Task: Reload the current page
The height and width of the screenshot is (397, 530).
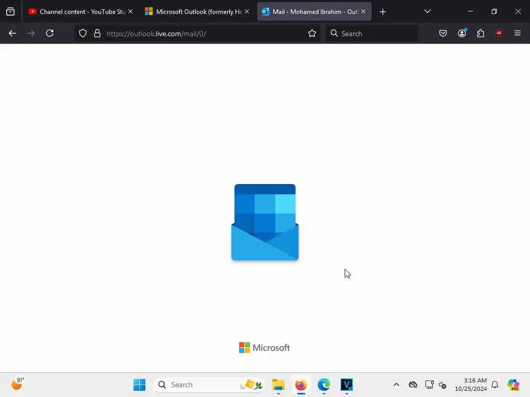Action: [x=50, y=33]
